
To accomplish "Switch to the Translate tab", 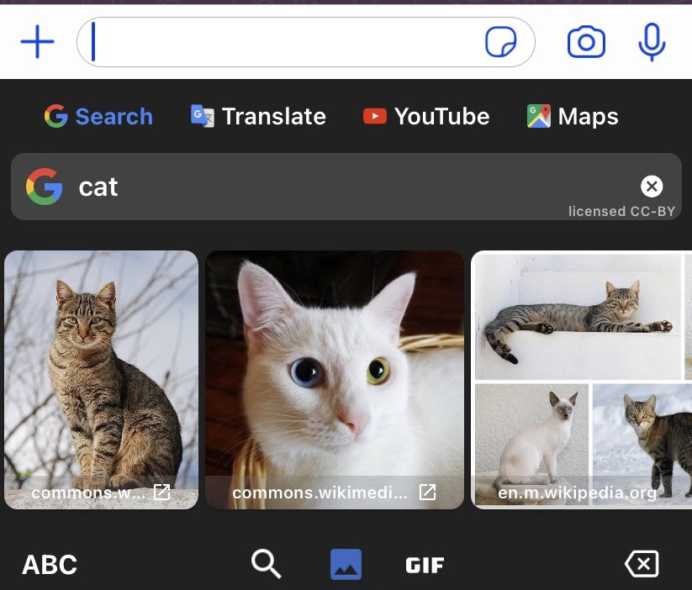I will pos(258,117).
